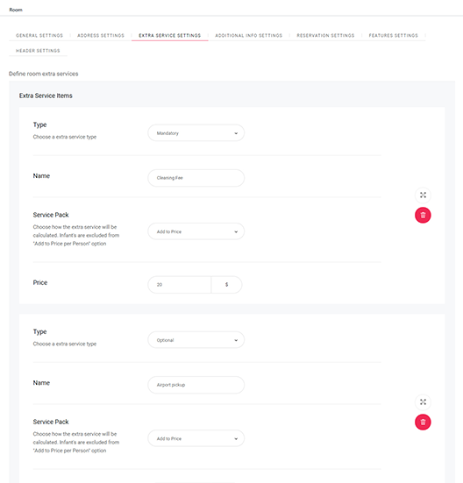Switch to Features Settings tab
This screenshot has width=463, height=483.
pyautogui.click(x=394, y=35)
